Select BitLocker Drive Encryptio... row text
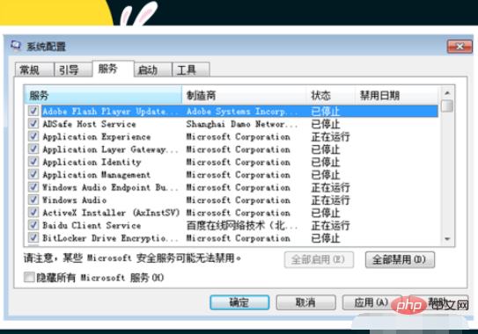 (x=110, y=238)
